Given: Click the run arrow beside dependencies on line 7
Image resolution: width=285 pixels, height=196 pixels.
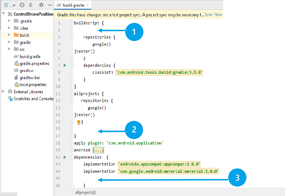Looking at the screenshot, I should [x=65, y=65].
